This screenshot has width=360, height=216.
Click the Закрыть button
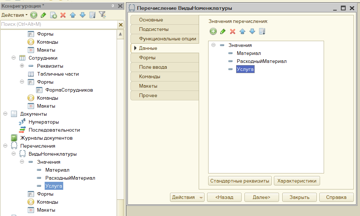pyautogui.click(x=299, y=197)
